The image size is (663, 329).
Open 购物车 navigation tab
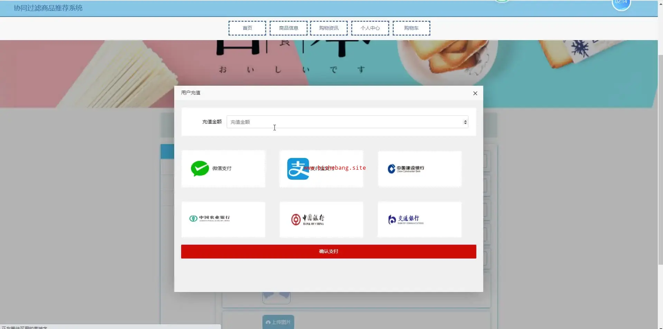411,28
